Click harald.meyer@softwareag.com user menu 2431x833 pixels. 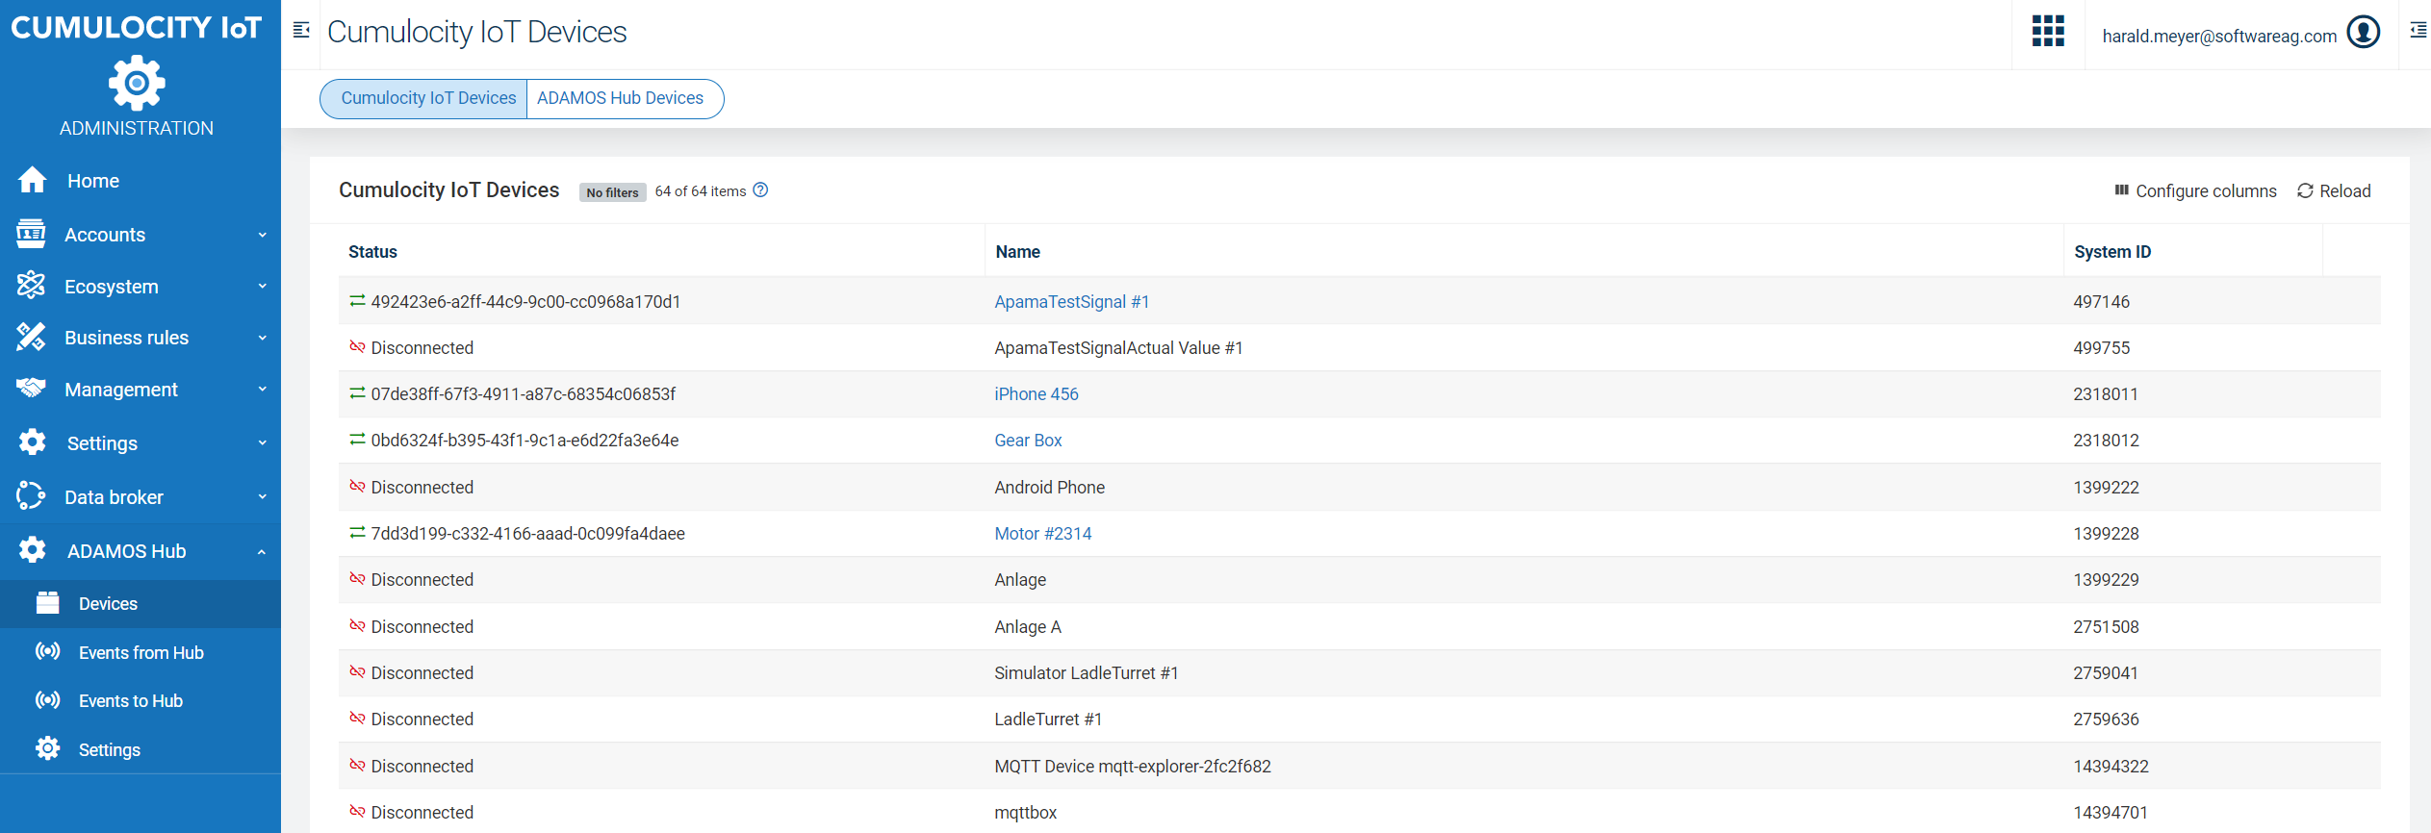coord(2219,36)
